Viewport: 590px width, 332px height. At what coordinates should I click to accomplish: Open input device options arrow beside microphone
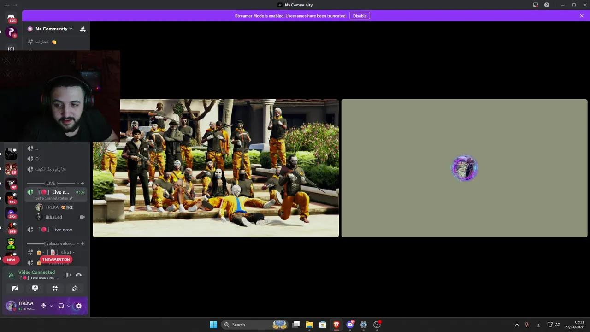pos(51,306)
